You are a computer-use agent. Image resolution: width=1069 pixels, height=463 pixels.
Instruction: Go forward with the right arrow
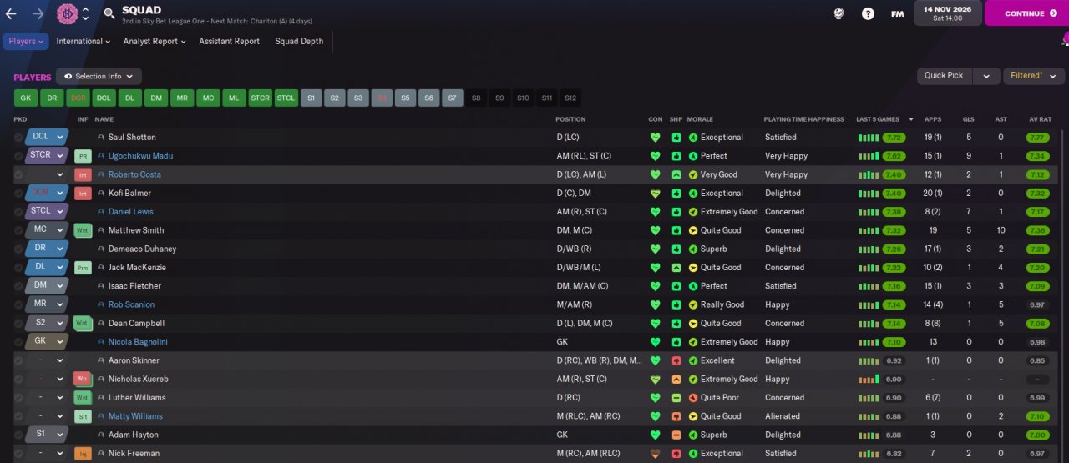click(x=38, y=13)
